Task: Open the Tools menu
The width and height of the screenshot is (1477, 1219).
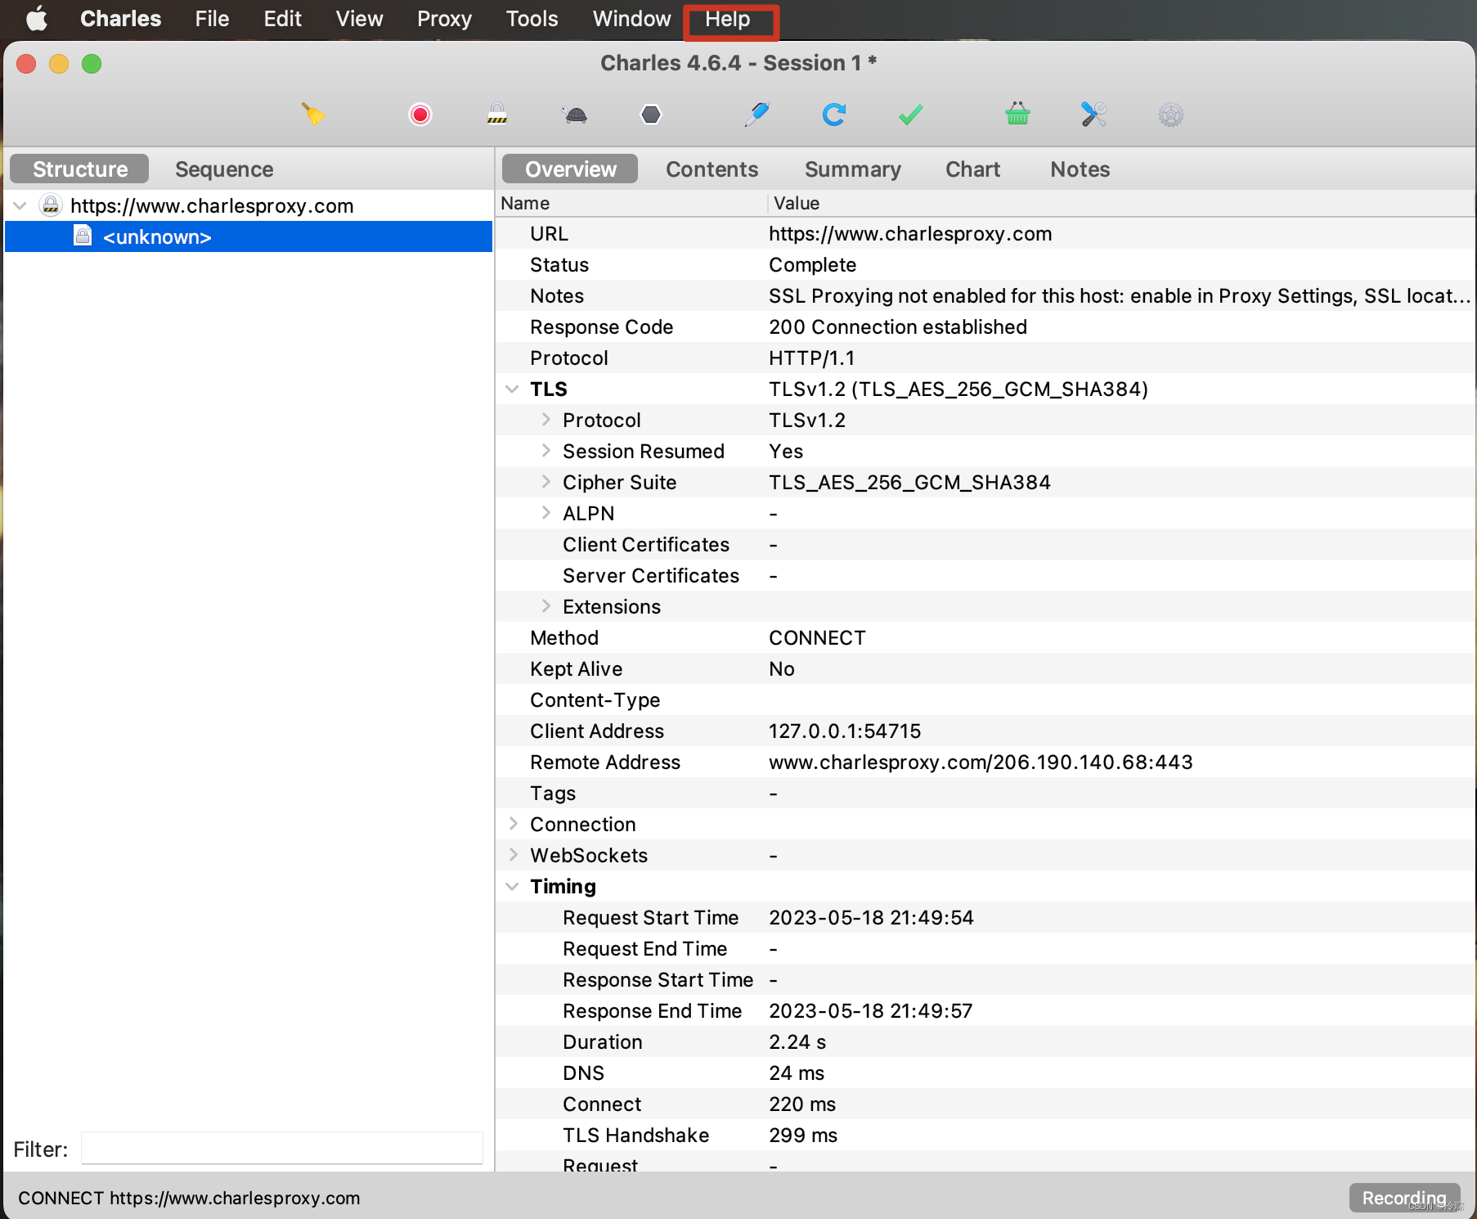Action: click(532, 19)
